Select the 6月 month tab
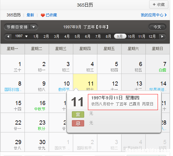 tap(88, 36)
